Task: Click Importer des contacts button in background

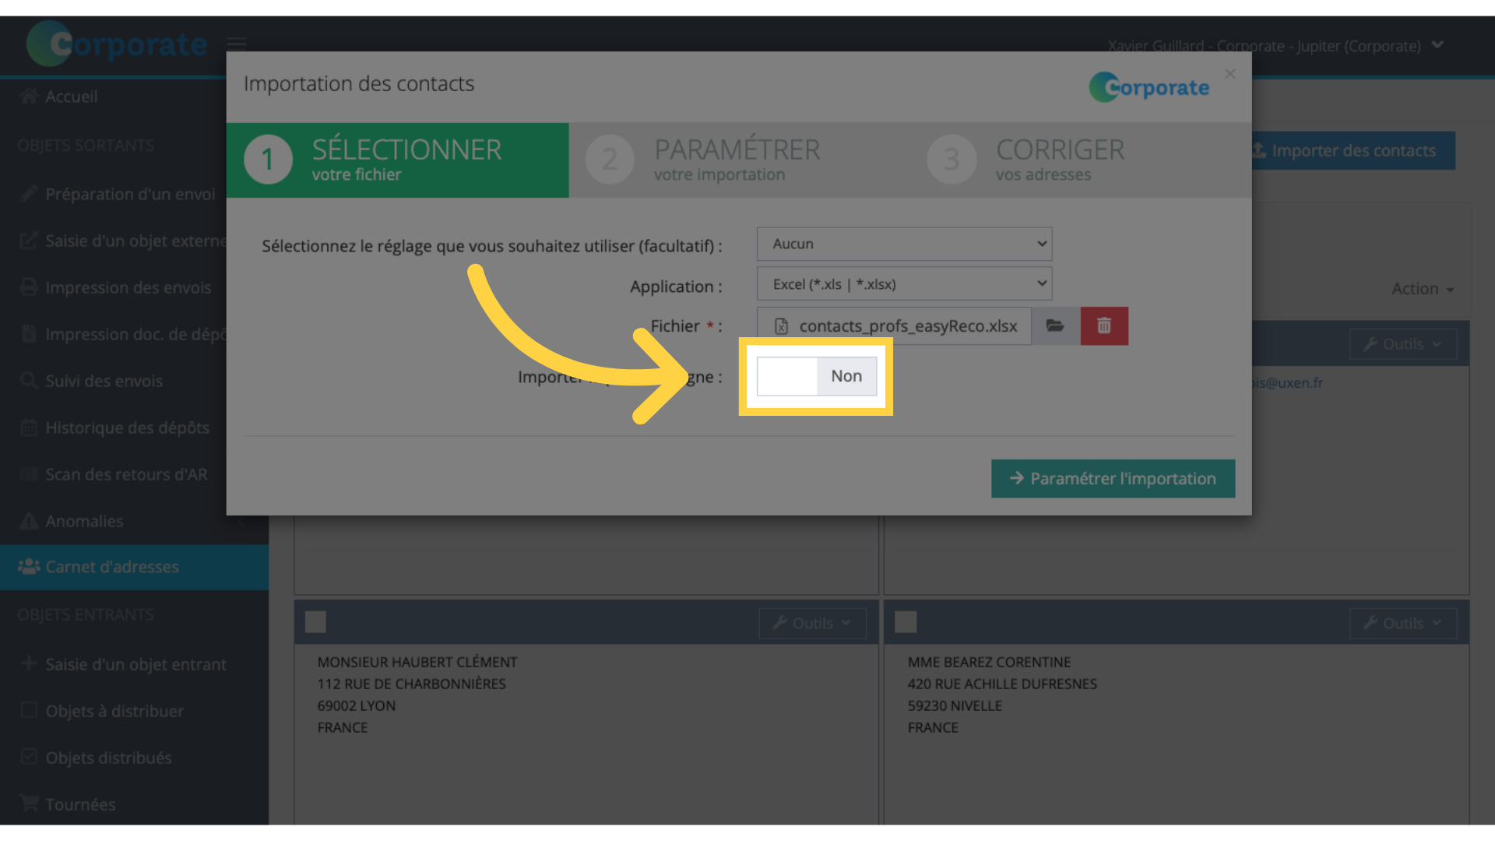Action: (1353, 150)
